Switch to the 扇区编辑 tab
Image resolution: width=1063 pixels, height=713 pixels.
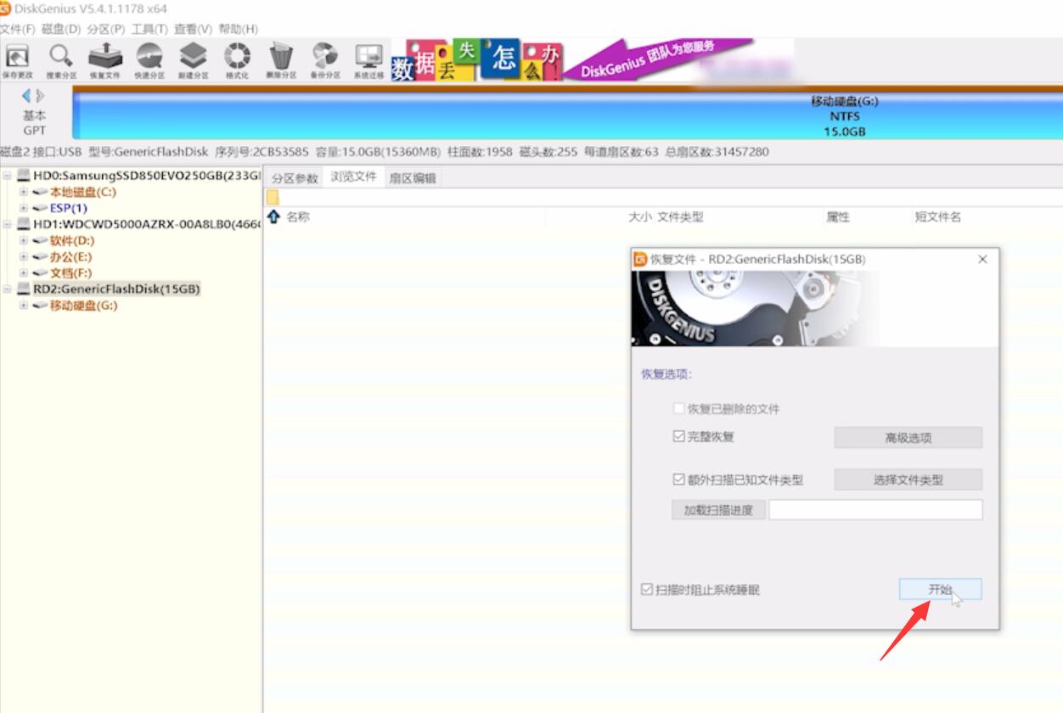point(412,178)
